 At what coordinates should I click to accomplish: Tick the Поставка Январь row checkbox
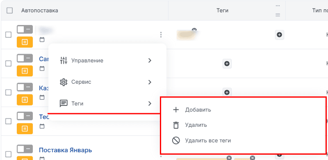click(8, 155)
